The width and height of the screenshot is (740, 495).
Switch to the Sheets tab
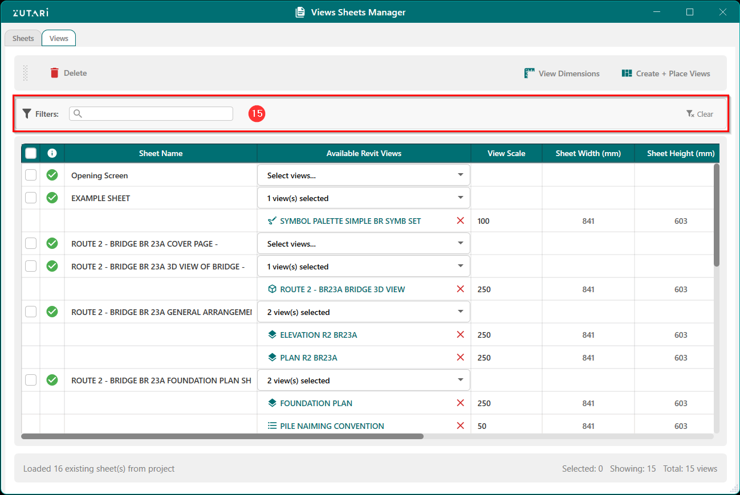(x=23, y=38)
